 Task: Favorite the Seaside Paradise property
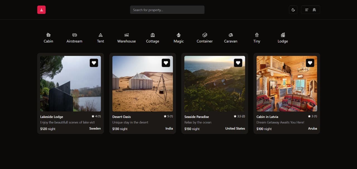[238, 63]
